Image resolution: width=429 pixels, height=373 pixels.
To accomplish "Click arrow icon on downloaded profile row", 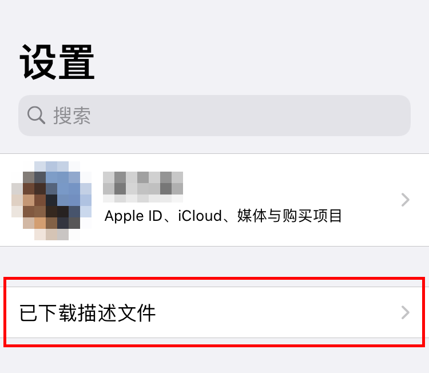I will [405, 312].
